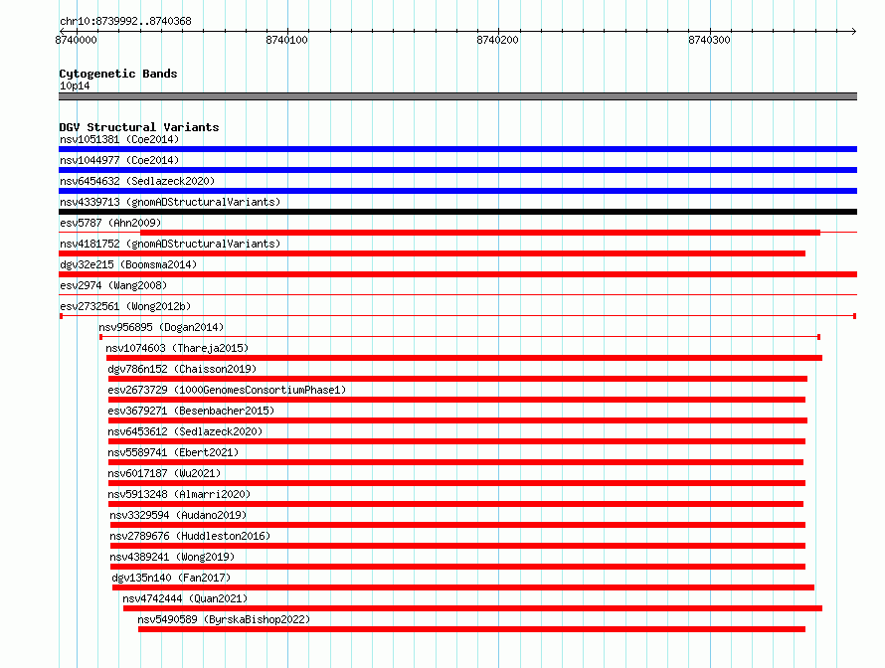Click the red bar under nsv4389241
Viewport: 885px width, 668px height.
pyautogui.click(x=457, y=567)
